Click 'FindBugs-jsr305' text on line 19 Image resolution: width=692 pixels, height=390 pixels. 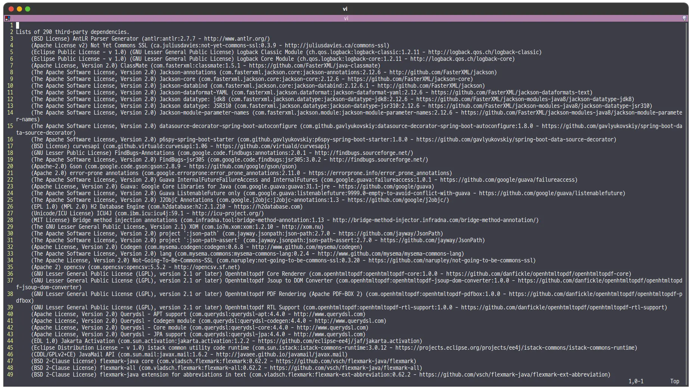coord(182,160)
